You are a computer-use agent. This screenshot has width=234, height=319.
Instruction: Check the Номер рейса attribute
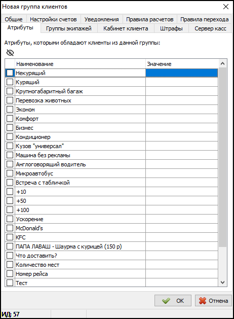click(x=10, y=274)
